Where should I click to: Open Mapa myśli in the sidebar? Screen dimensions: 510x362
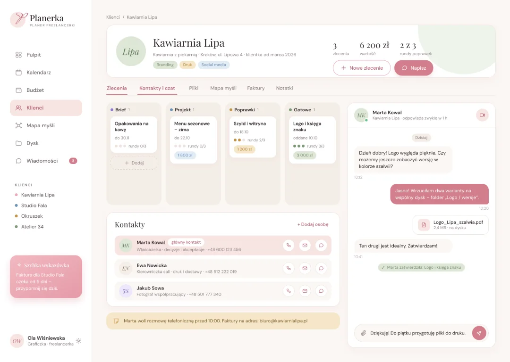click(46, 125)
